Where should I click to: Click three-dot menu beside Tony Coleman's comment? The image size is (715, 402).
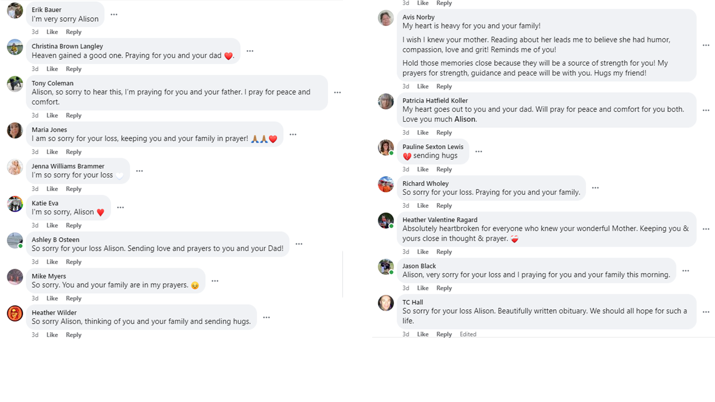337,93
